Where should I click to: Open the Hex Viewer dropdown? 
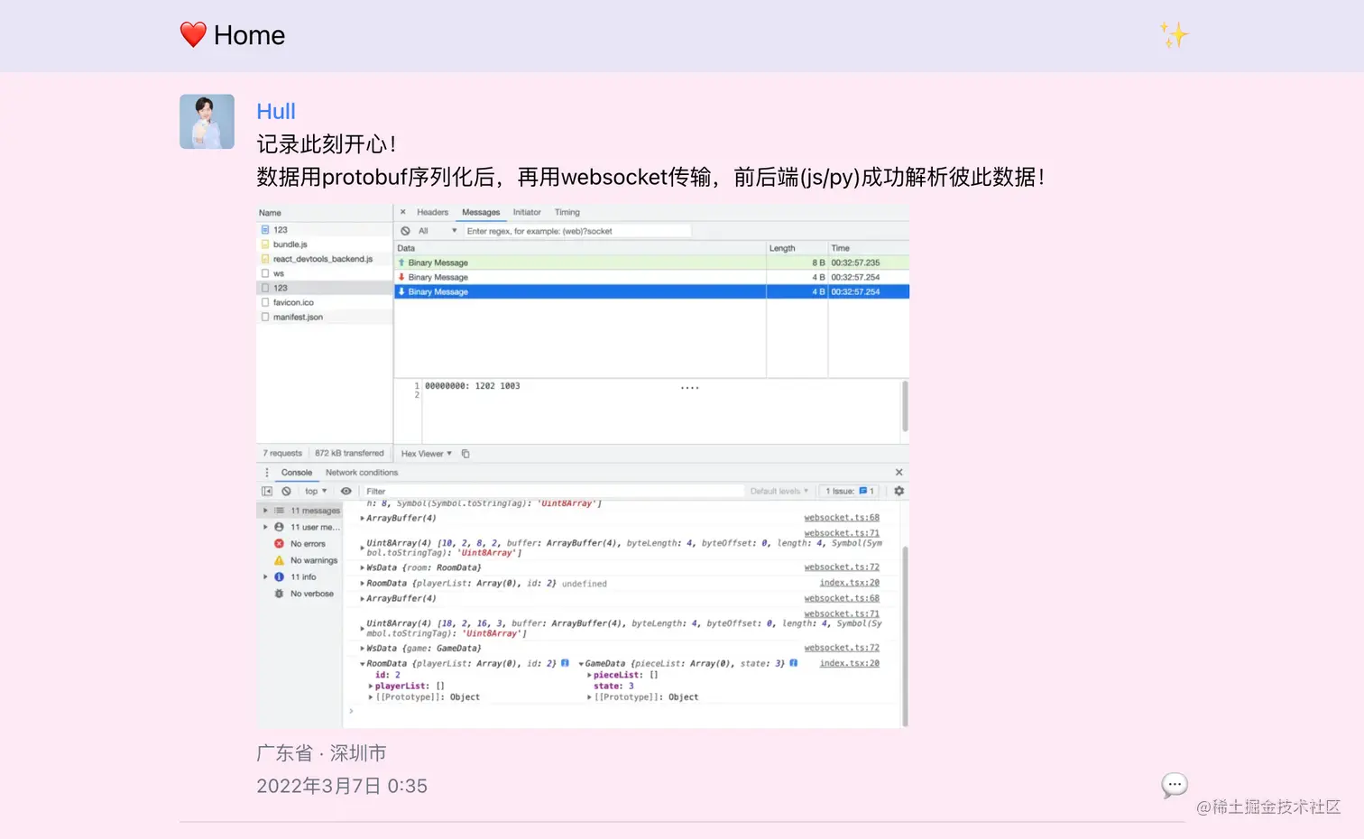(x=426, y=454)
